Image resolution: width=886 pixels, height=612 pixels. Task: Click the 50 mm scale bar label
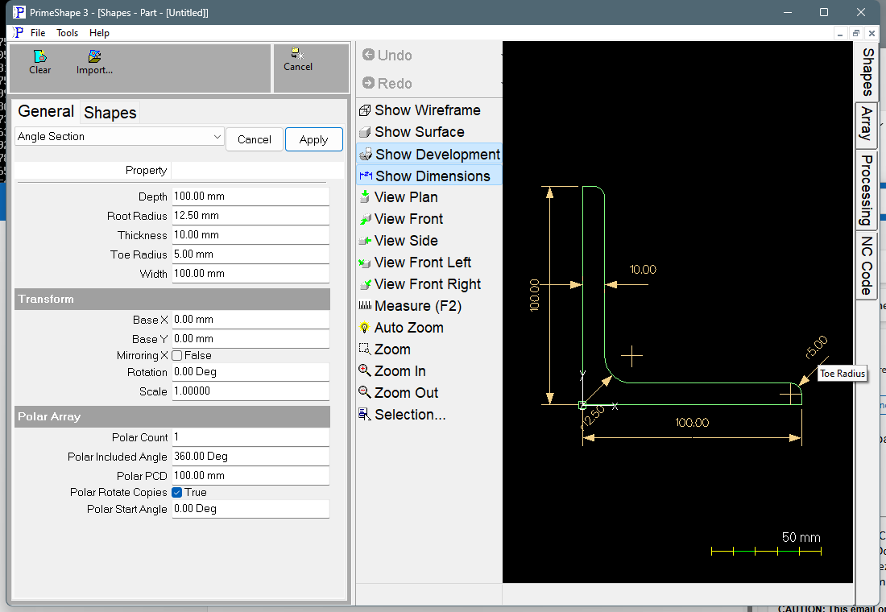[x=801, y=537]
